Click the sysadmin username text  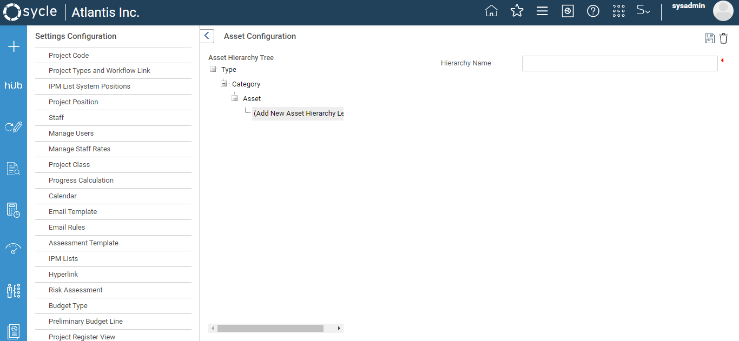click(688, 6)
